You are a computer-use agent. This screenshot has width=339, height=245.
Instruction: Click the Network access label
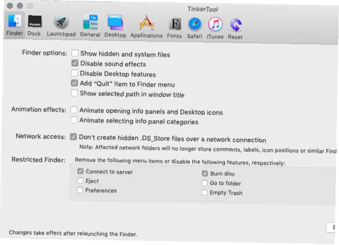41,137
